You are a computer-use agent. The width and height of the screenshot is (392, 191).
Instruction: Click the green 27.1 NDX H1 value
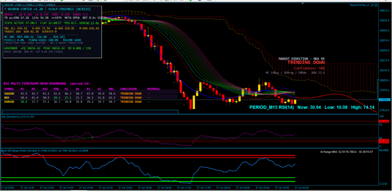click(x=68, y=98)
